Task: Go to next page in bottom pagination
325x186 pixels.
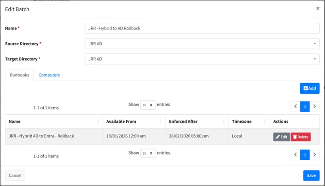Action: click(x=314, y=155)
